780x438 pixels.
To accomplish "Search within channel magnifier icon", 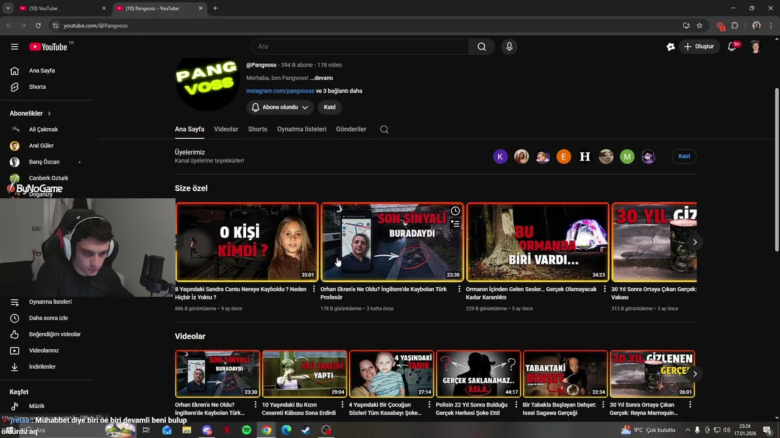I will click(x=384, y=129).
